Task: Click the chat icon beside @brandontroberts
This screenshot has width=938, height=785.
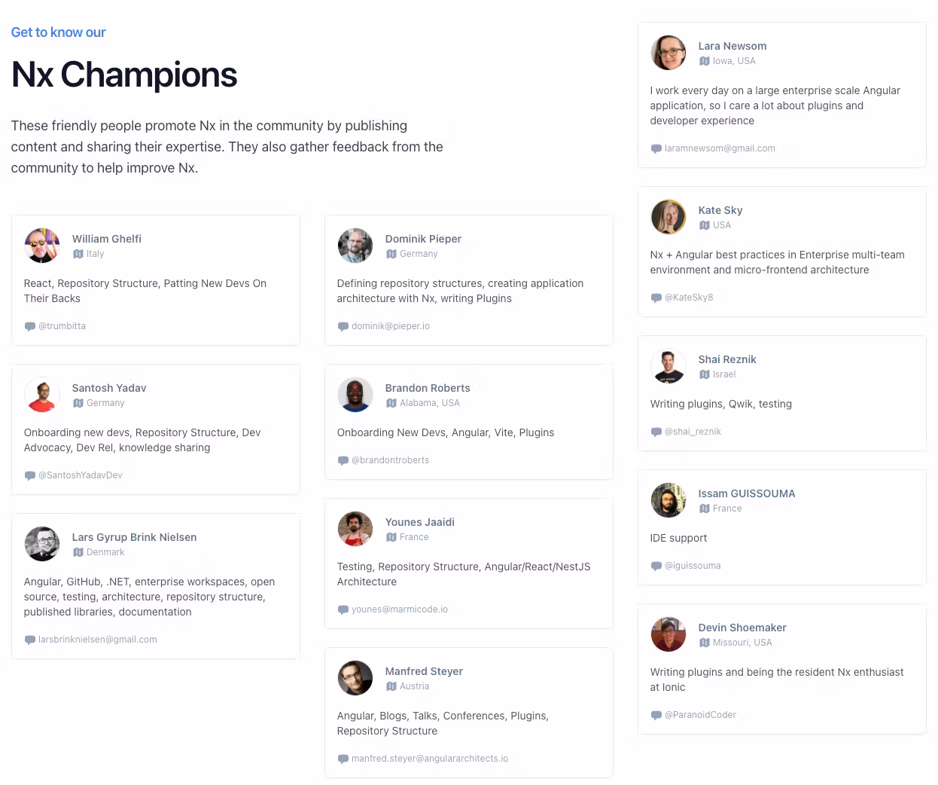Action: (x=343, y=460)
